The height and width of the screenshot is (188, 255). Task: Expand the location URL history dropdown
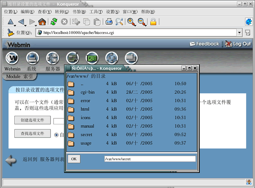coord(239,33)
